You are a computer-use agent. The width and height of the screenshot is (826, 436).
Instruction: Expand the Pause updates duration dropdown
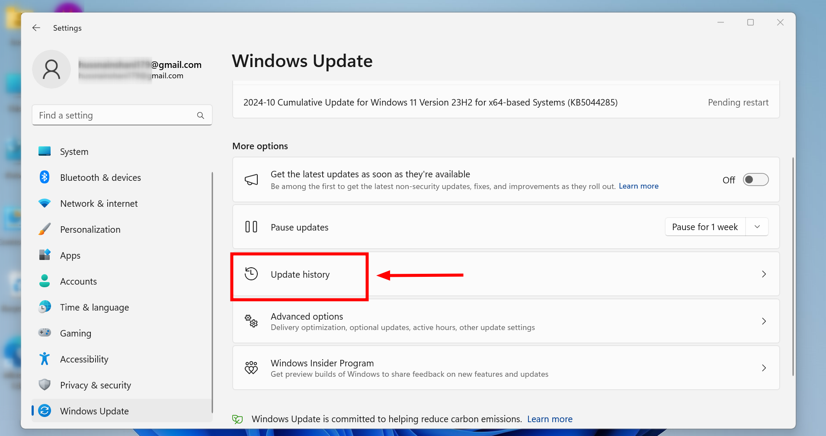pos(757,226)
